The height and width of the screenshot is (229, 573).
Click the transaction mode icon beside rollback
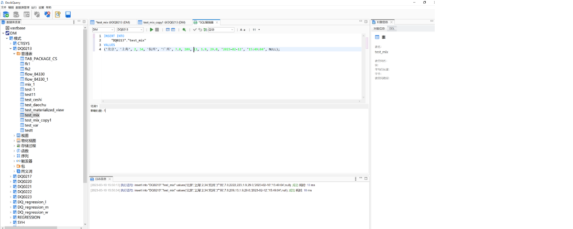[x=205, y=30]
